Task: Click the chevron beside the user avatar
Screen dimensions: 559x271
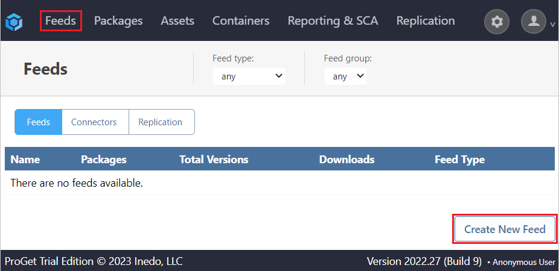Action: [552, 25]
